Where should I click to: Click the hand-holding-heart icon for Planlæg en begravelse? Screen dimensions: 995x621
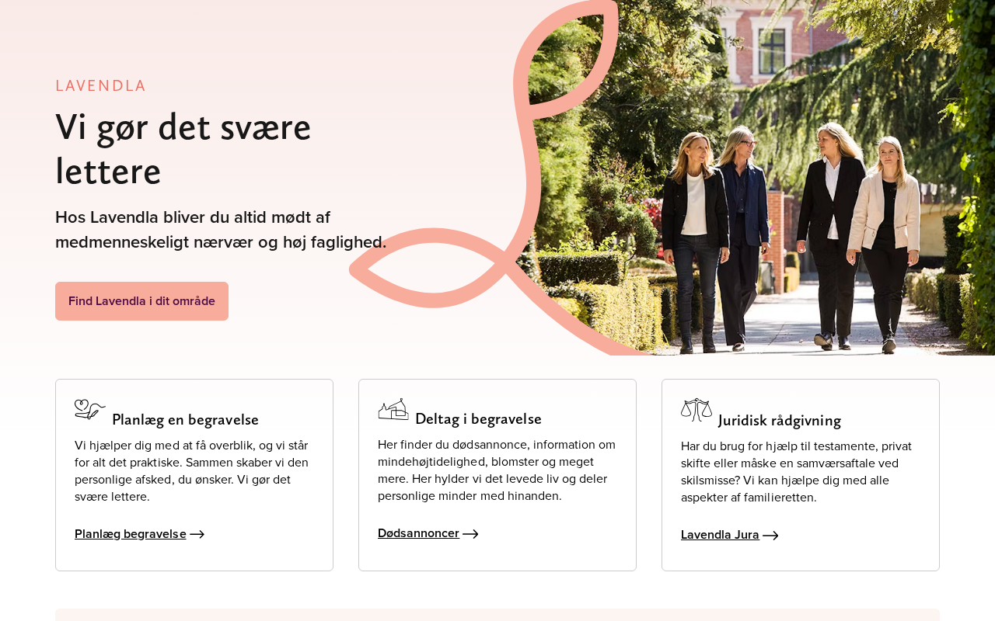[x=90, y=409]
